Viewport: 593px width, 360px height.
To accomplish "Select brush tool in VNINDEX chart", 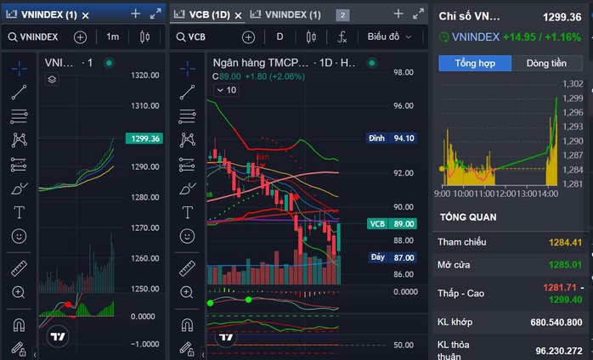I will point(19,188).
